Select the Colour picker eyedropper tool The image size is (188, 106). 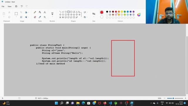40,17
